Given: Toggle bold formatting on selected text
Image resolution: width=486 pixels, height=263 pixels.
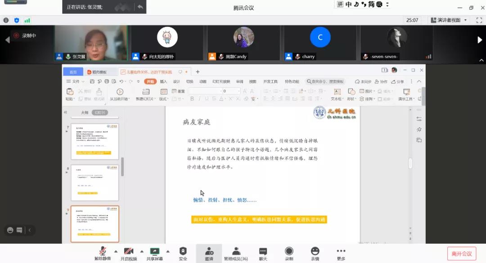Looking at the screenshot, I should click(193, 98).
